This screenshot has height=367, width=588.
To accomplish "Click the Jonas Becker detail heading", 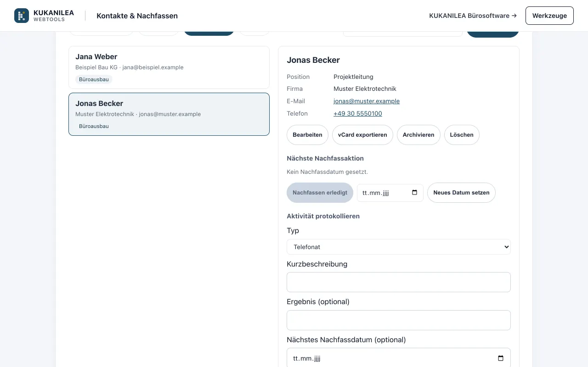I will [x=313, y=60].
